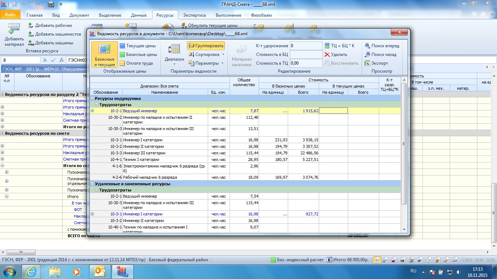The image size is (497, 279).
Task: Apply the ТЦ = БЦ * К formula
Action: tap(340, 46)
